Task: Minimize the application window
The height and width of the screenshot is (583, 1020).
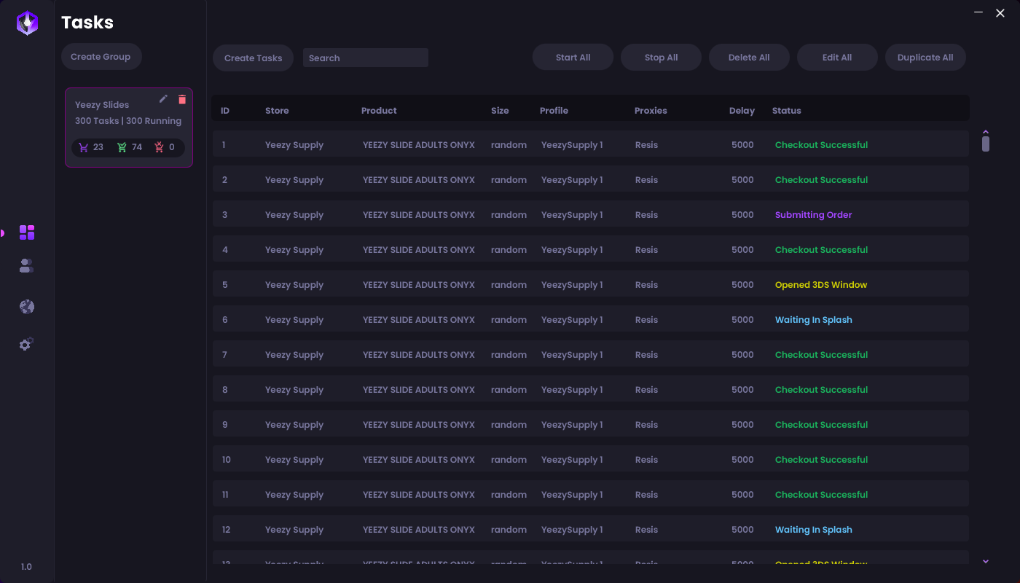Action: tap(978, 12)
